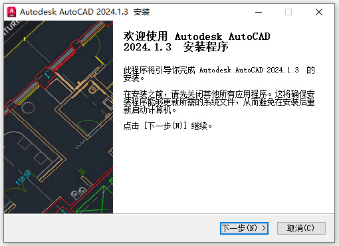Click the 欢迎使用 Autodesk AutoCAD welcome heading
Image resolution: width=339 pixels, height=246 pixels.
[197, 41]
